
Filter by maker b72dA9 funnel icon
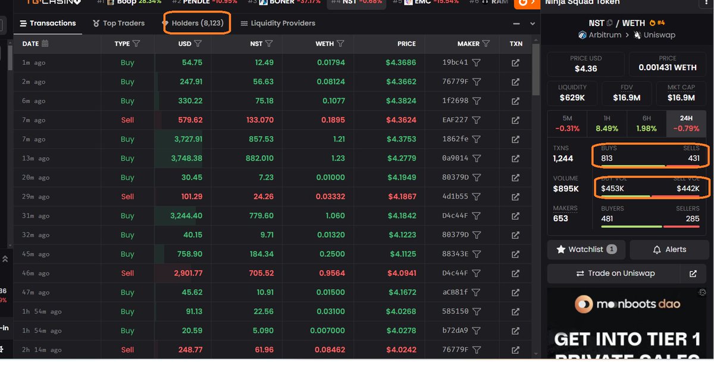(476, 331)
